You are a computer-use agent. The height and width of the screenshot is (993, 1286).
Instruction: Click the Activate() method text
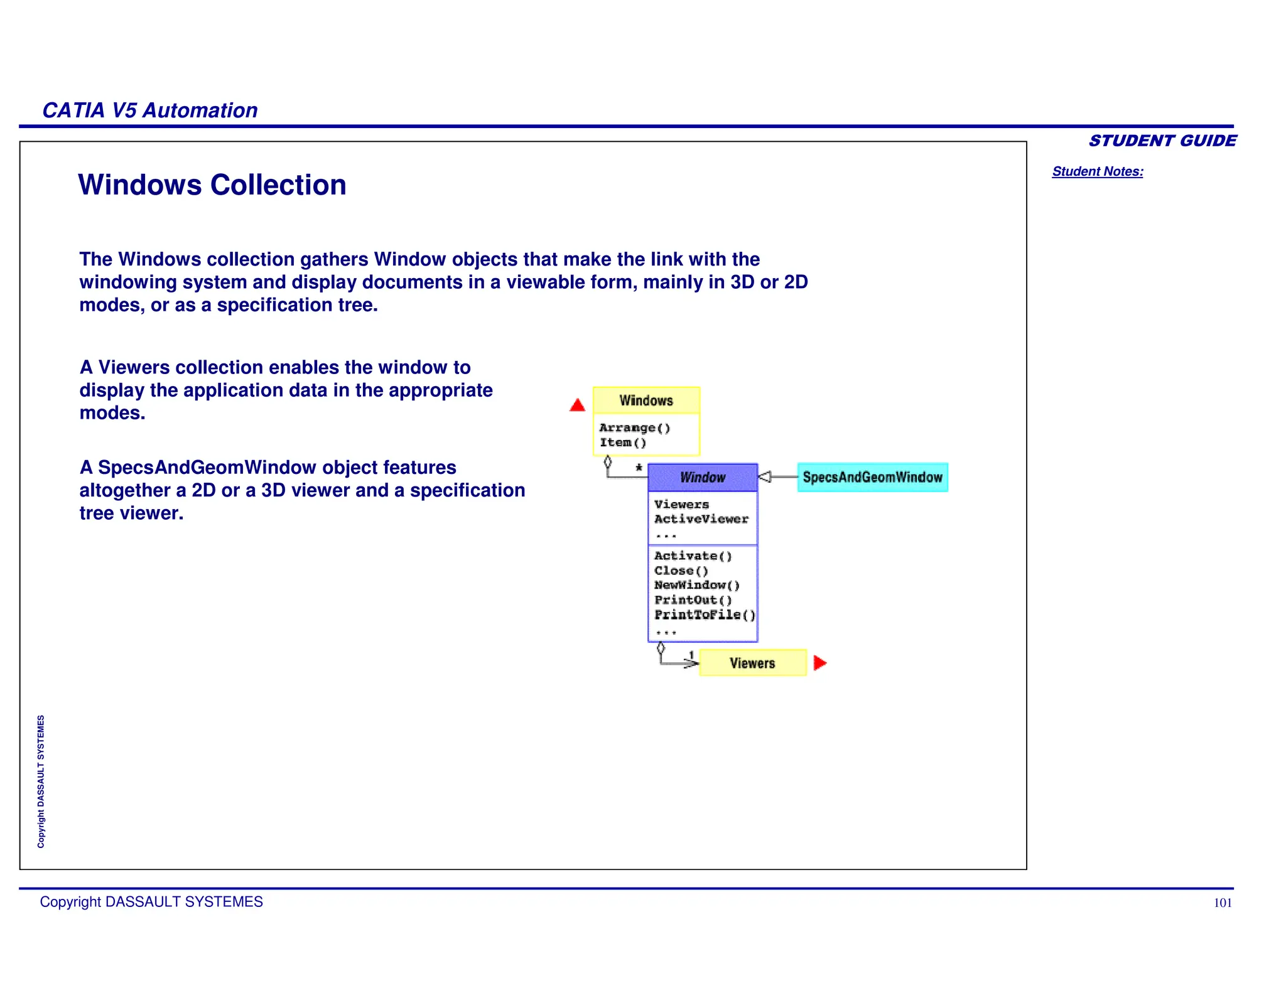(x=693, y=556)
